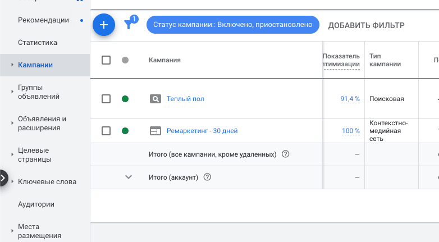Click the search campaign type icon for Теплый пол
The height and width of the screenshot is (242, 439).
pyautogui.click(x=156, y=99)
